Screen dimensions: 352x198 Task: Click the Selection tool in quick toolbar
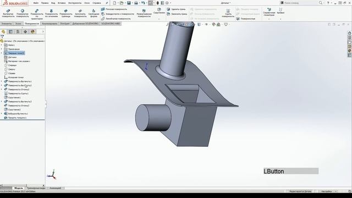(x=150, y=3)
